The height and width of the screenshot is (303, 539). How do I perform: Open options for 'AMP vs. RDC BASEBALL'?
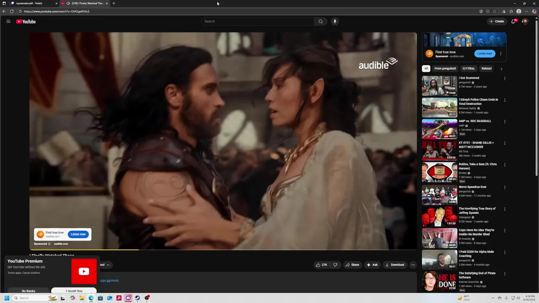[x=505, y=122]
